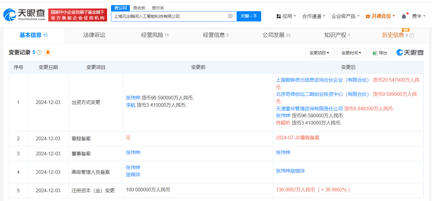
Task: Click the 变更日期 column header
Action: click(48, 67)
